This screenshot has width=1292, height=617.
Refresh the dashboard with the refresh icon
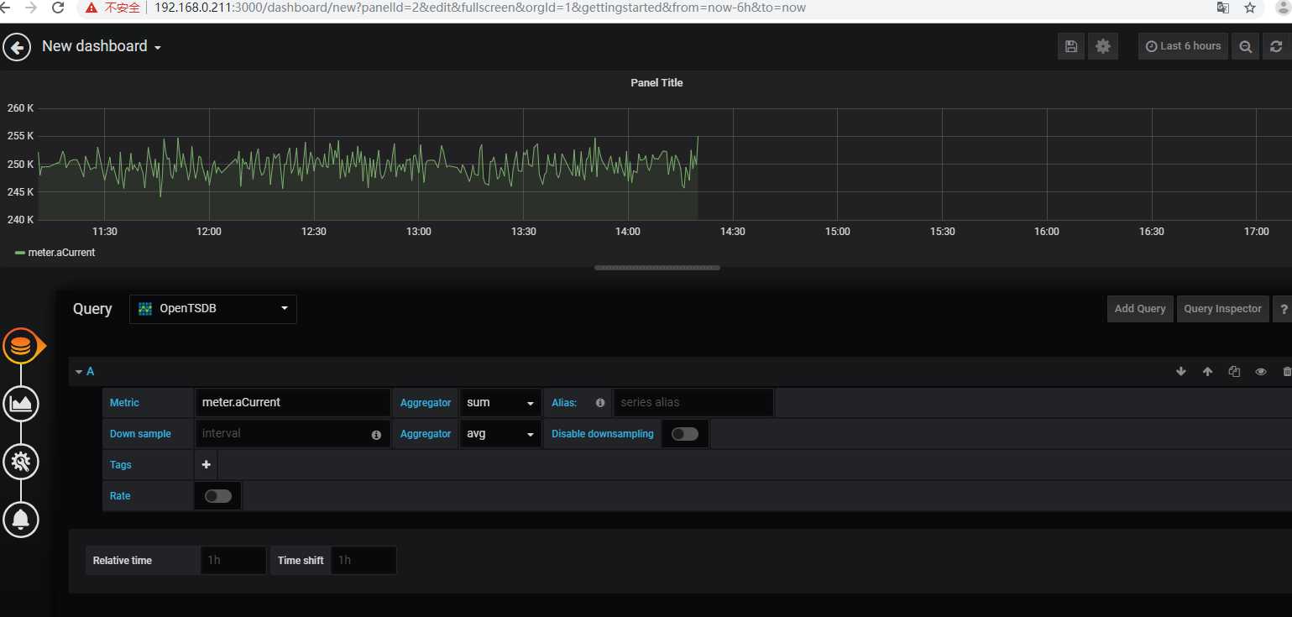[x=1276, y=46]
